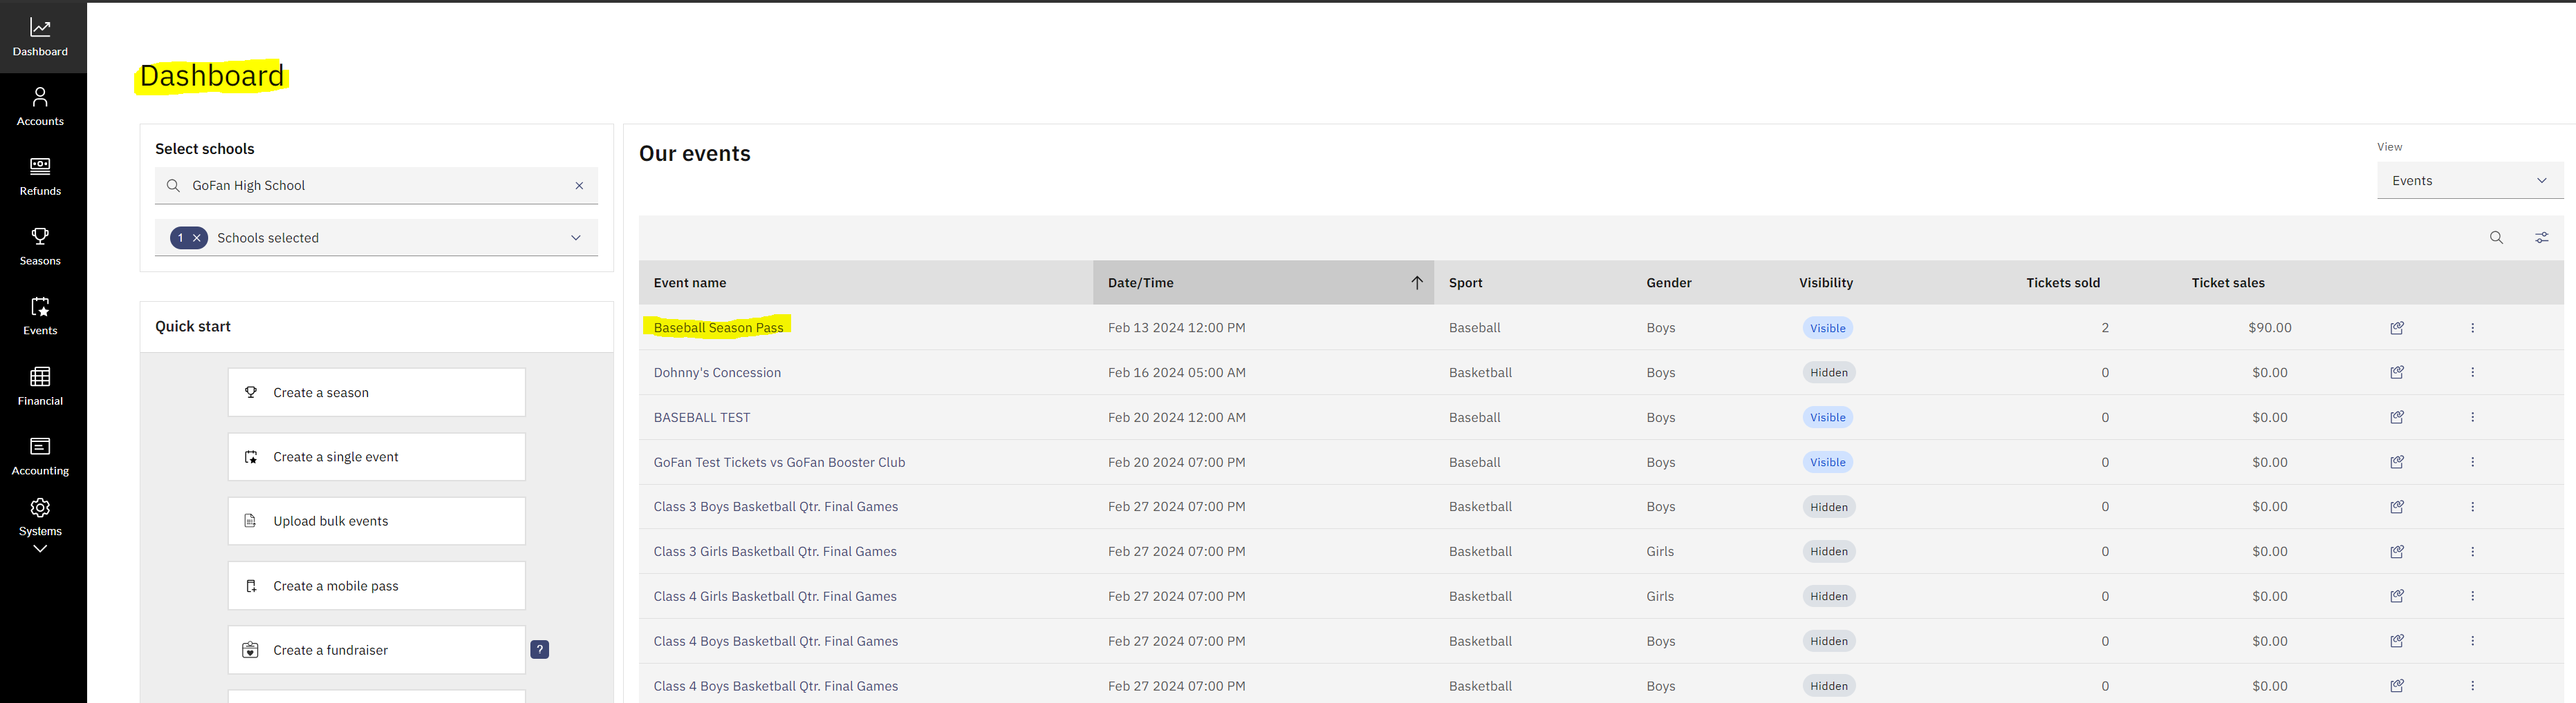Go to Refunds in sidebar
The image size is (2576, 703).
tap(40, 177)
